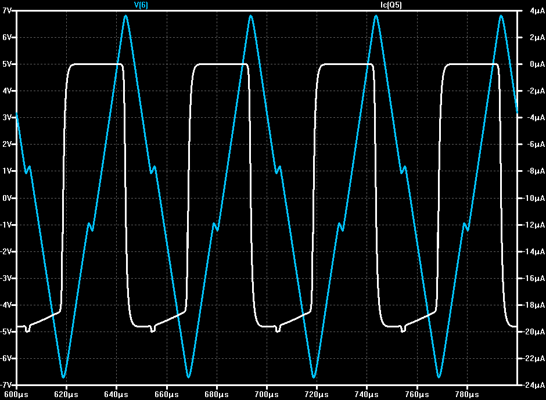Click the 640µs time axis label
546x400 pixels.
(116, 394)
